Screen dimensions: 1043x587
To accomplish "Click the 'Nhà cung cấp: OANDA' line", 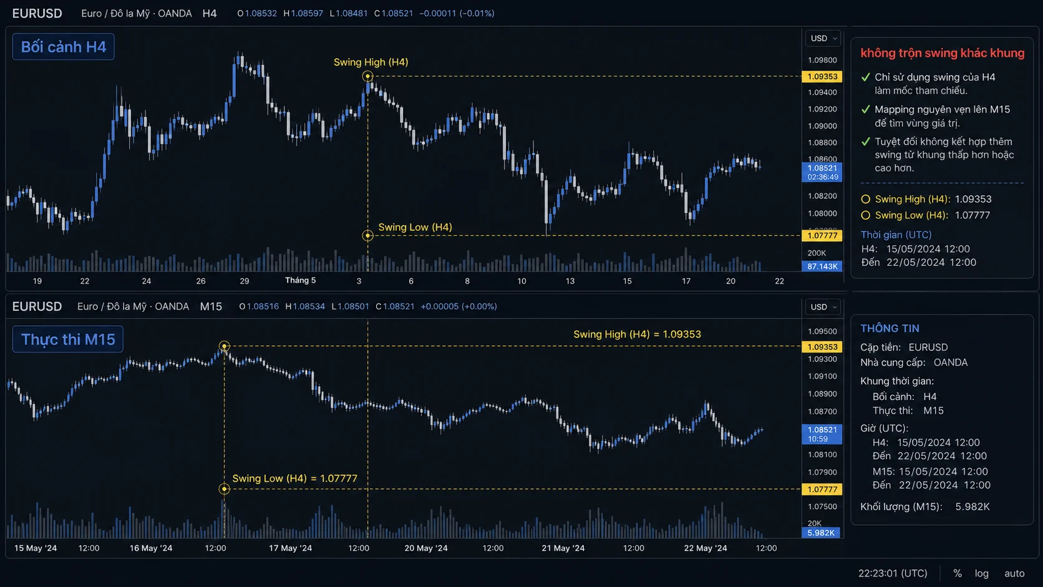I will [x=914, y=362].
